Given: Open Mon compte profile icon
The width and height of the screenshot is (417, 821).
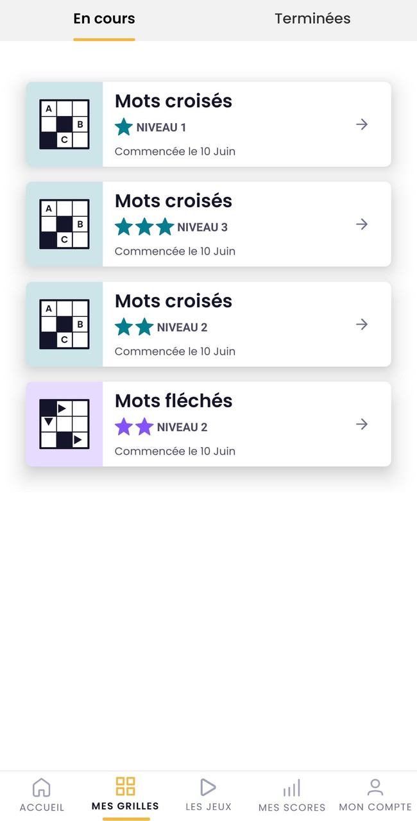Looking at the screenshot, I should tap(375, 786).
